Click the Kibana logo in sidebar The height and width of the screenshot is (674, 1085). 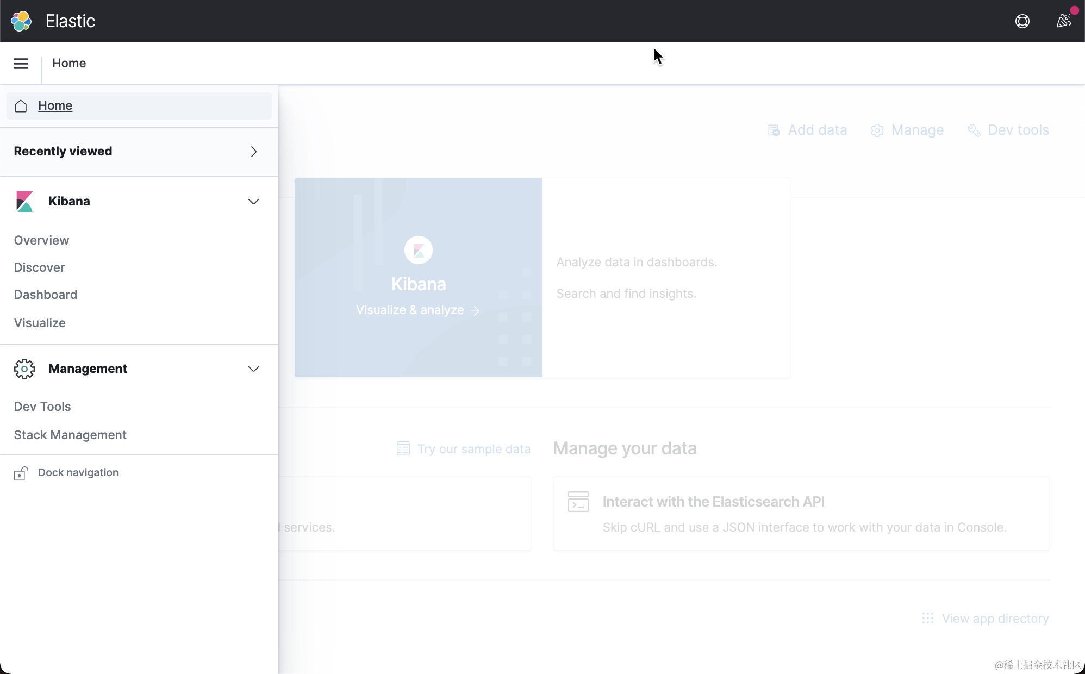[24, 202]
